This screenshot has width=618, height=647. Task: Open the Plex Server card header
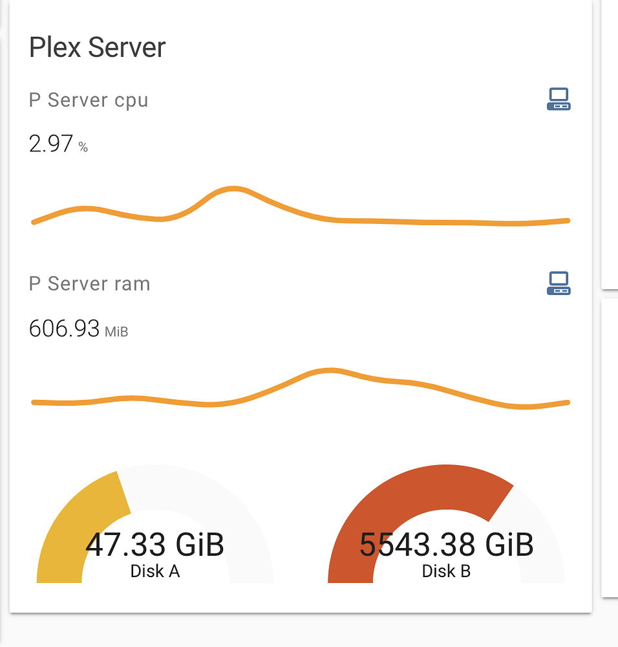[97, 47]
